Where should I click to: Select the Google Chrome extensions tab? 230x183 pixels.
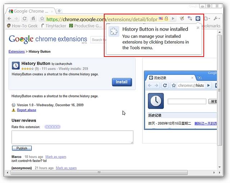click(x=31, y=11)
